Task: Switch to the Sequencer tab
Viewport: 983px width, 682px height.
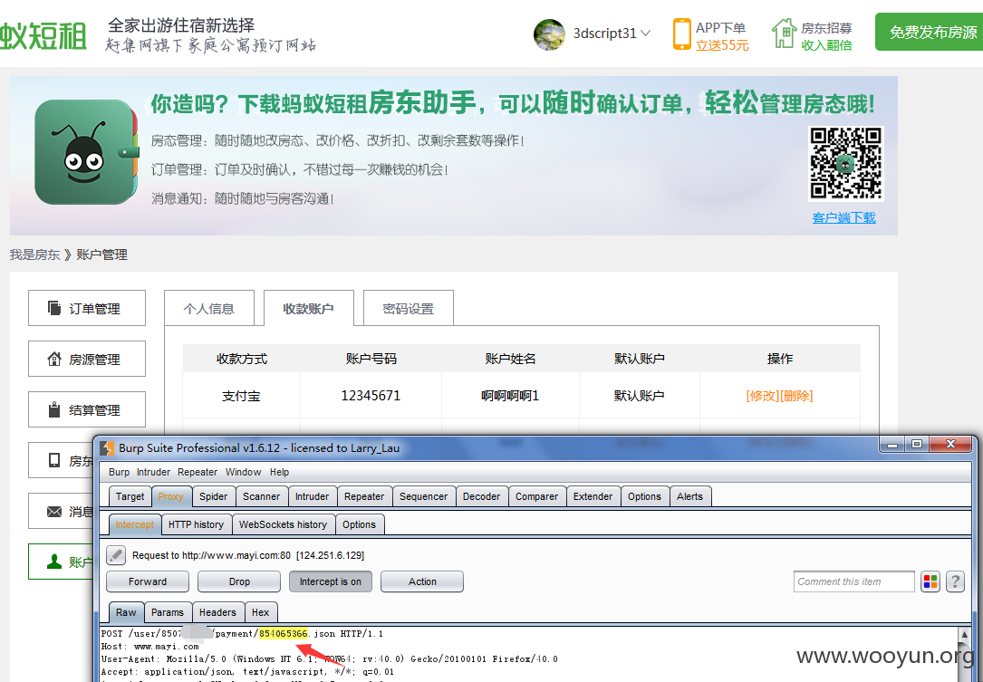Action: (x=424, y=495)
